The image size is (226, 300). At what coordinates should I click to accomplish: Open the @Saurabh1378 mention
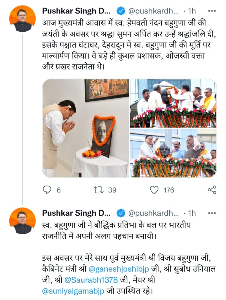tap(91, 280)
